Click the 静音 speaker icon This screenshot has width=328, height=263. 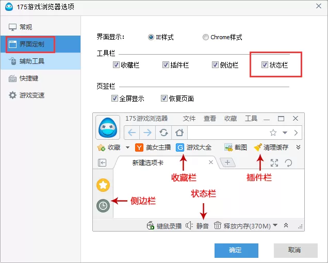(x=189, y=225)
